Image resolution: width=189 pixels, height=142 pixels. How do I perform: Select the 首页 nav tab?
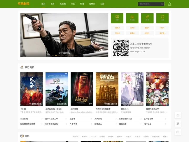(43, 4)
